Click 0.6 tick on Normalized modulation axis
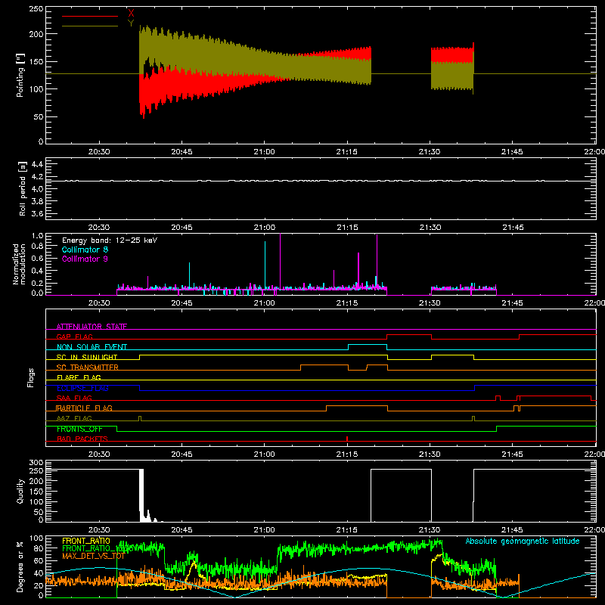 point(37,259)
